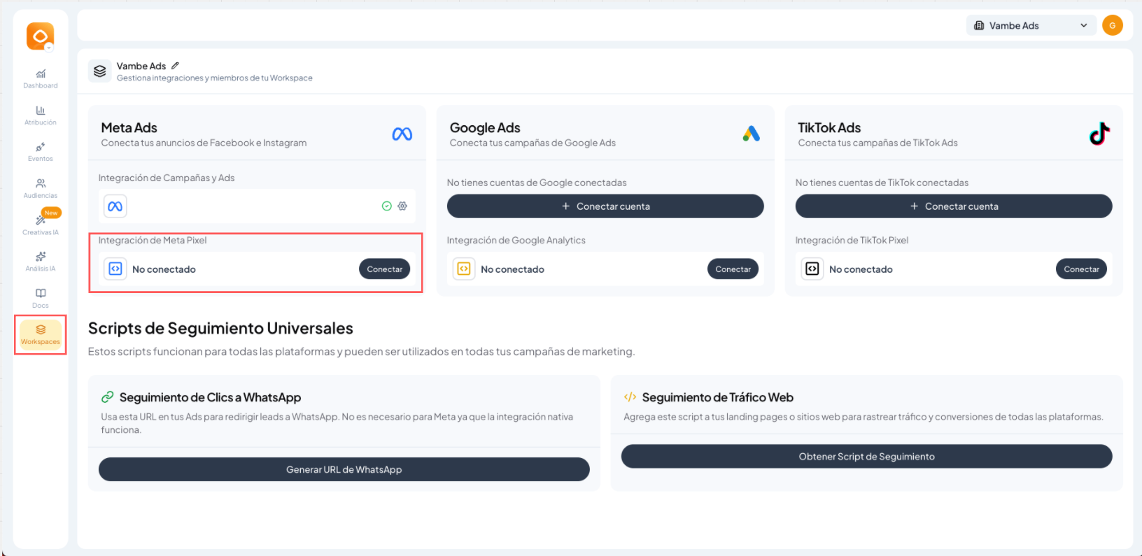The width and height of the screenshot is (1142, 556).
Task: Click the green check status icon
Action: (386, 206)
